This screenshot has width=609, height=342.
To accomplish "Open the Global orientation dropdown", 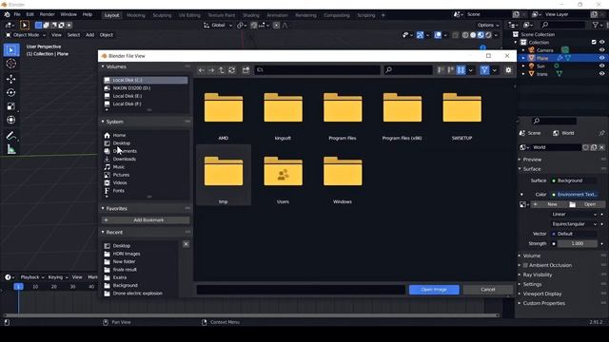I will [x=218, y=26].
